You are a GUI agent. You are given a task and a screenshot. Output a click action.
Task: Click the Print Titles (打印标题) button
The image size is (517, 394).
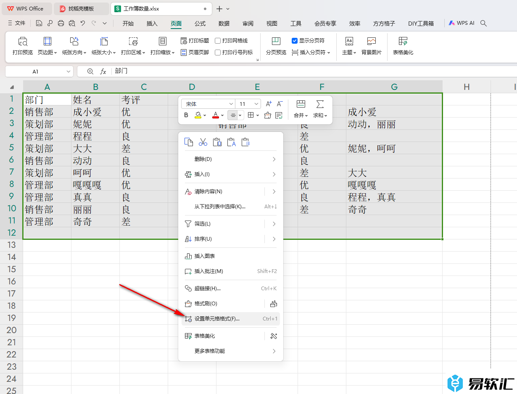(195, 41)
